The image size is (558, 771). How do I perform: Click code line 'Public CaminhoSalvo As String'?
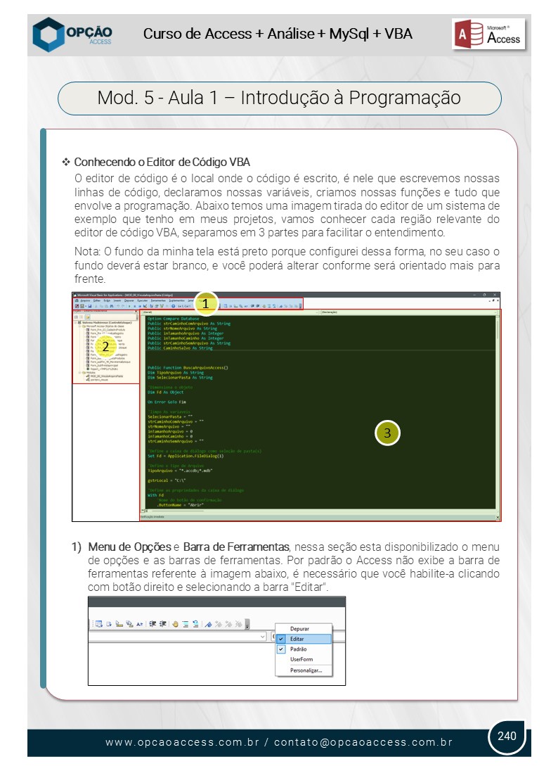[x=180, y=348]
